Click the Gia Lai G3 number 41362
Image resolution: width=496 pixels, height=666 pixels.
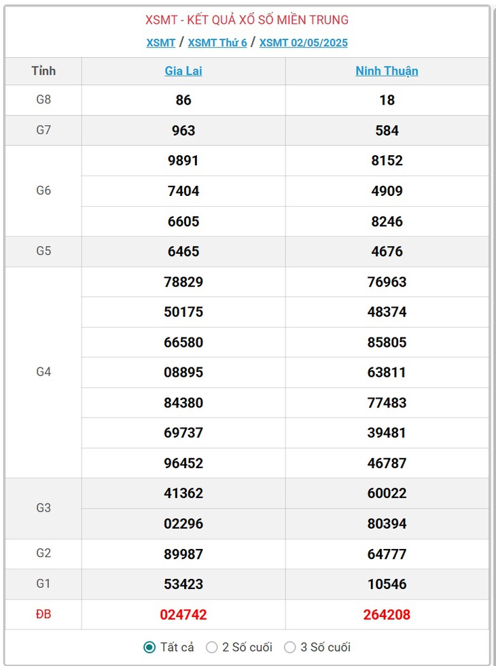pyautogui.click(x=183, y=493)
